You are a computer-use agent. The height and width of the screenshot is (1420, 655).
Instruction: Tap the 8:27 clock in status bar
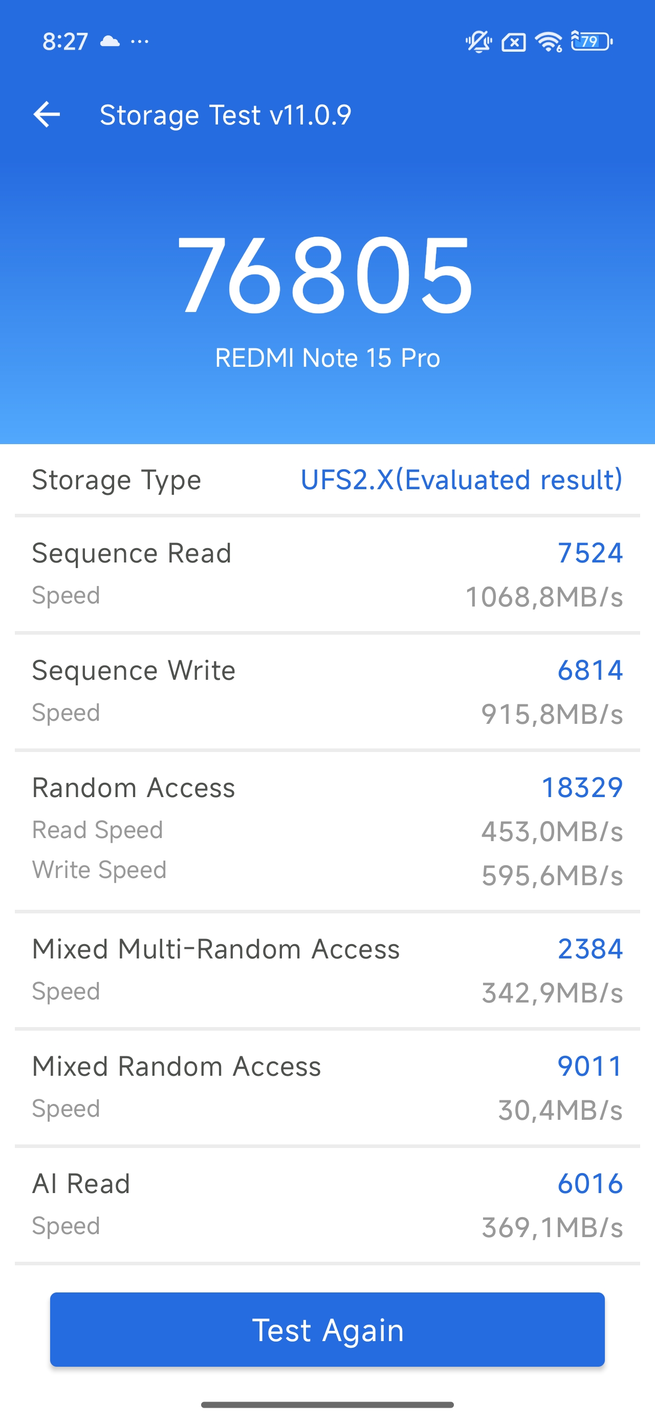(65, 41)
